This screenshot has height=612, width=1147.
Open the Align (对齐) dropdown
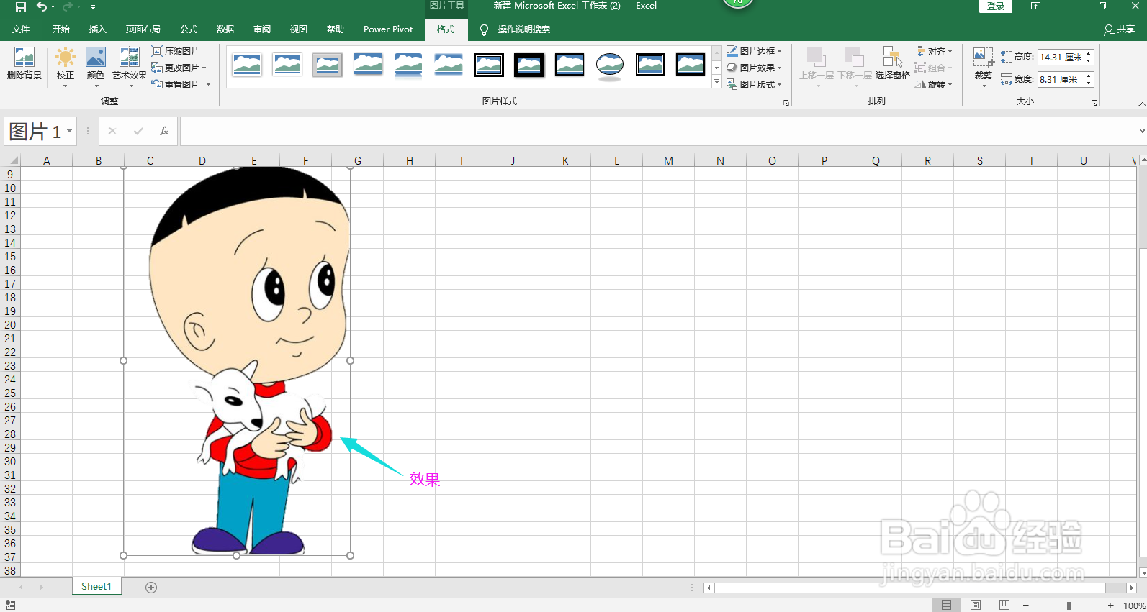[934, 51]
